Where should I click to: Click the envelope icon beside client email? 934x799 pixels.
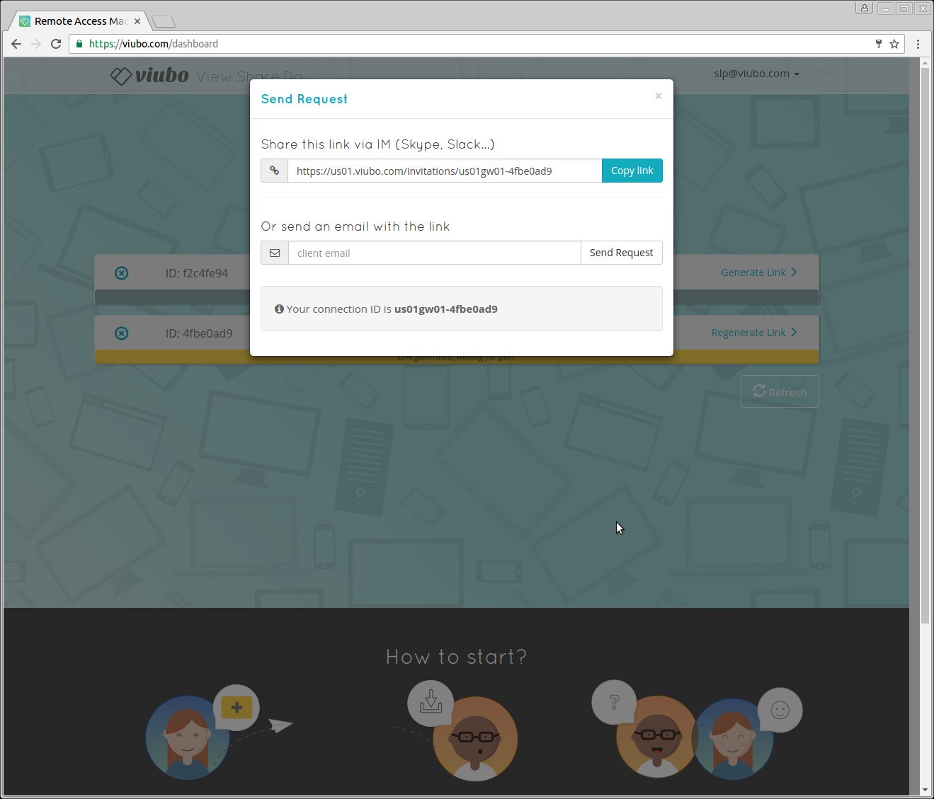tap(275, 253)
